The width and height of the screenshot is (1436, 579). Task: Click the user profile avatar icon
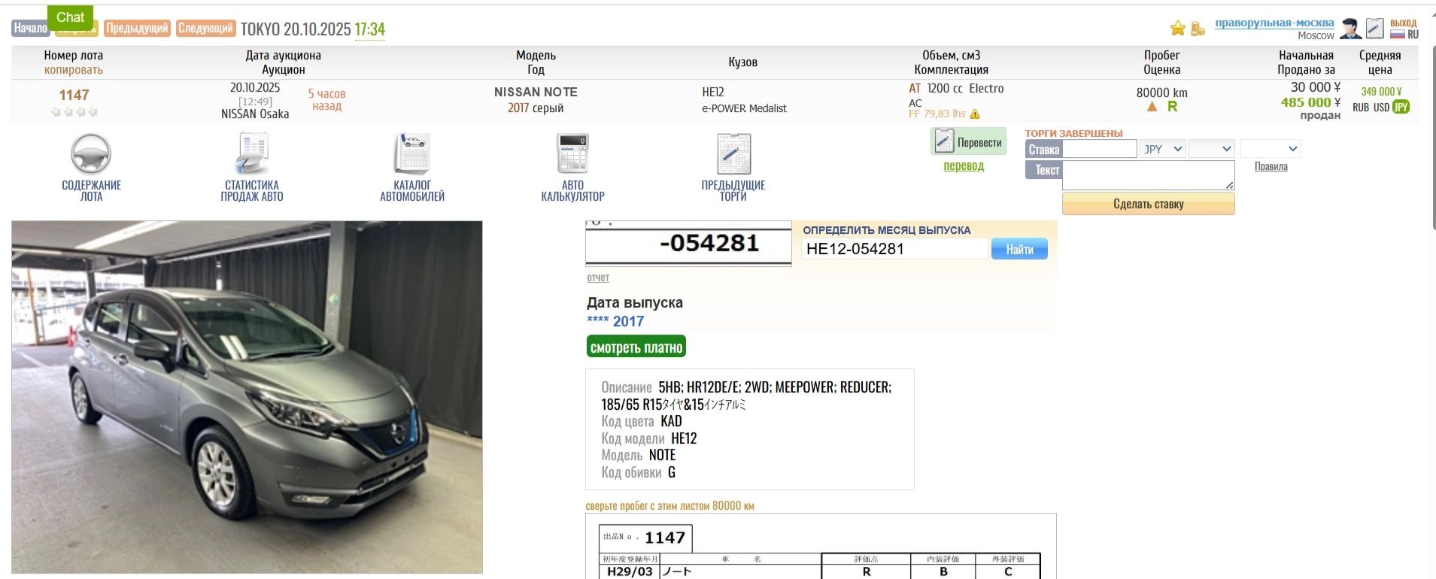(x=1351, y=29)
